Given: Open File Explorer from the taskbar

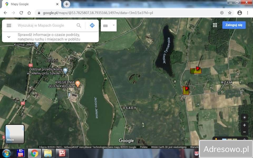Looking at the screenshot, I should tap(48, 153).
